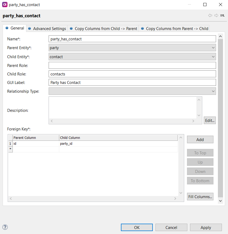This screenshot has height=234, width=228.
Task: Confirm changes with the OK button
Action: [137, 227]
